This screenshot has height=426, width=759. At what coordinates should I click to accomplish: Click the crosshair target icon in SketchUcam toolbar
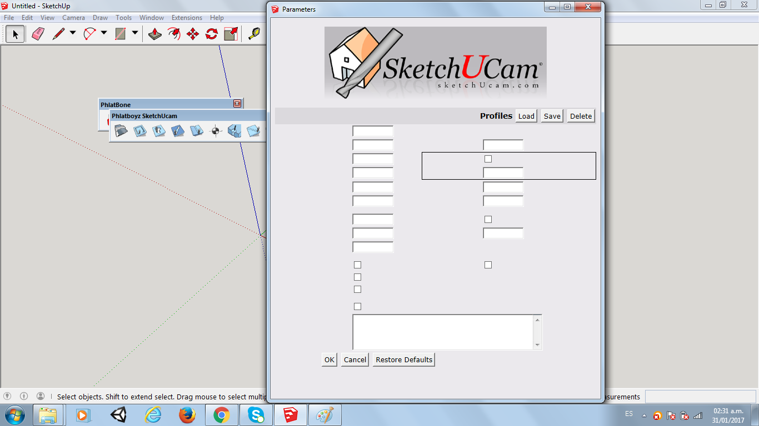(x=216, y=131)
